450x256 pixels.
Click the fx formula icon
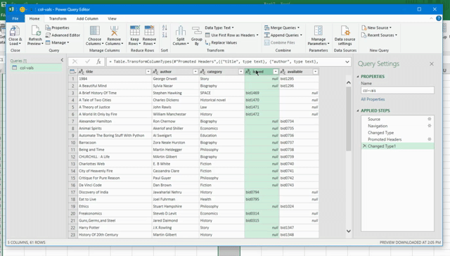coord(98,61)
